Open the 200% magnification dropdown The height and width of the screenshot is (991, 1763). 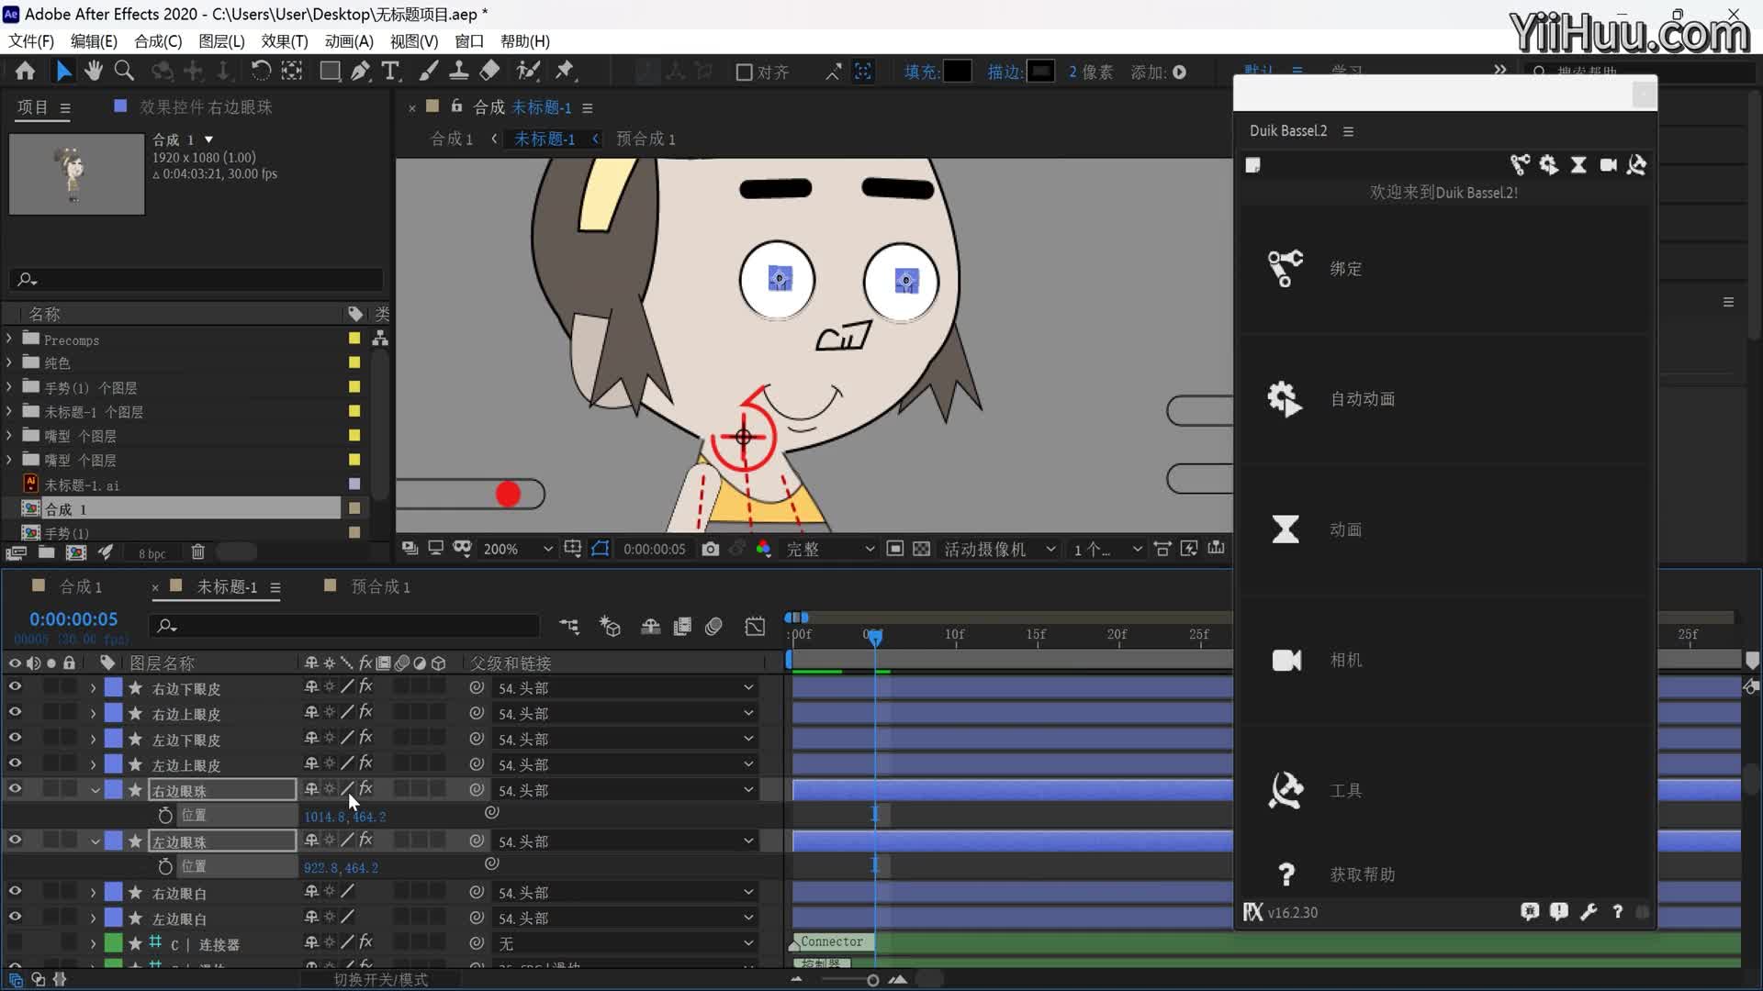click(x=519, y=549)
